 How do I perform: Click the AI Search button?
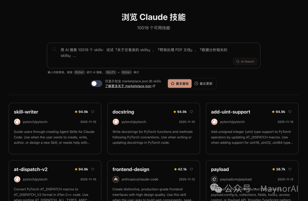pyautogui.click(x=245, y=61)
